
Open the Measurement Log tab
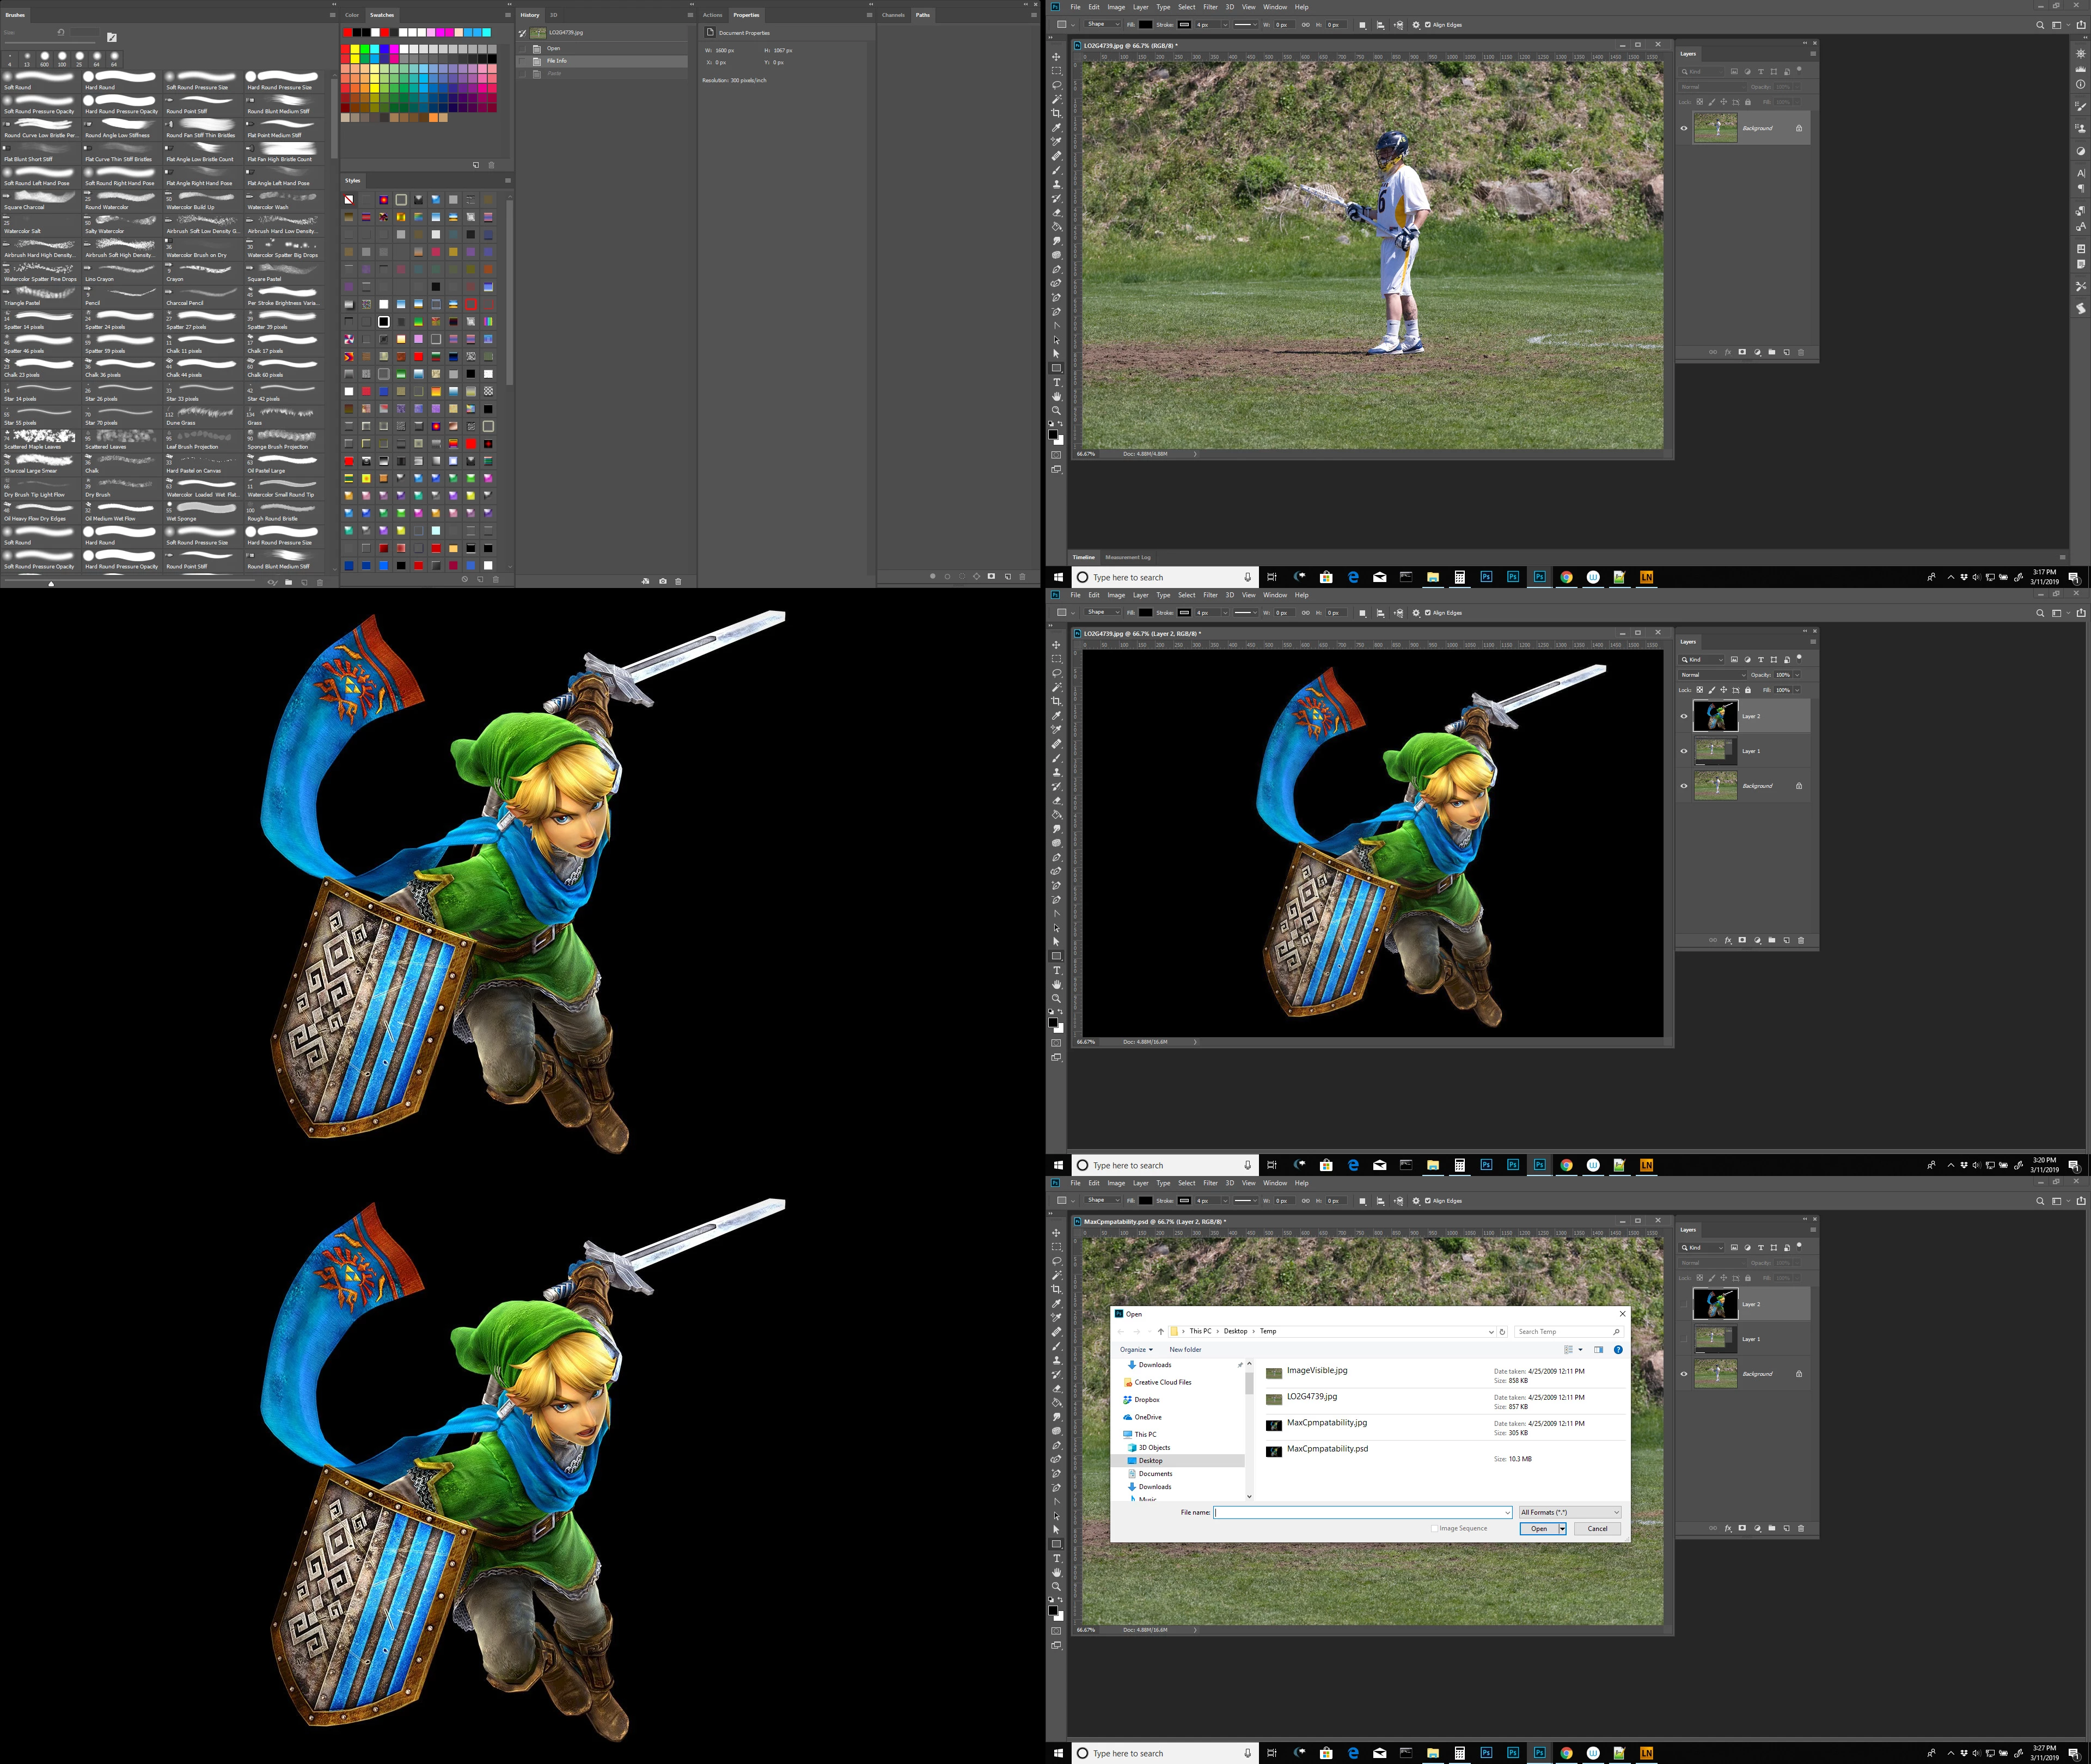pyautogui.click(x=1127, y=557)
